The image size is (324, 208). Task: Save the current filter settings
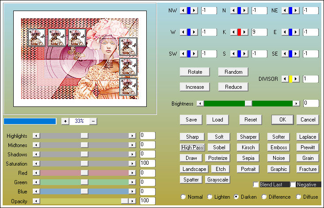coord(191,120)
